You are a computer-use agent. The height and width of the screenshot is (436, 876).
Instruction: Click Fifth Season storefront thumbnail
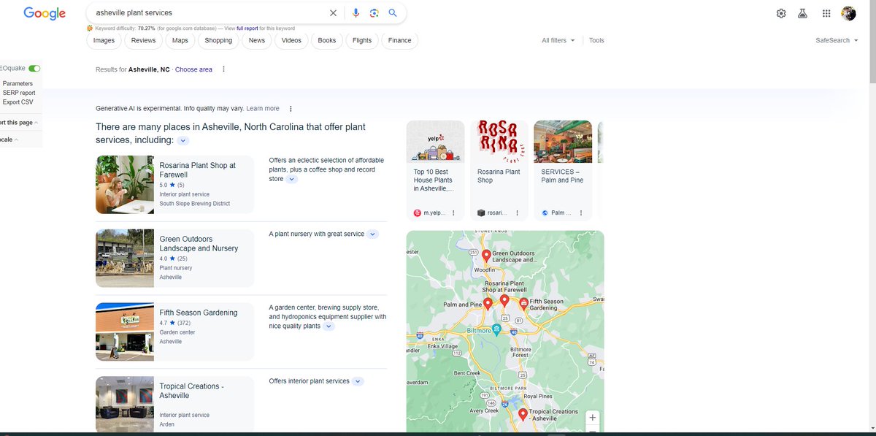(125, 332)
